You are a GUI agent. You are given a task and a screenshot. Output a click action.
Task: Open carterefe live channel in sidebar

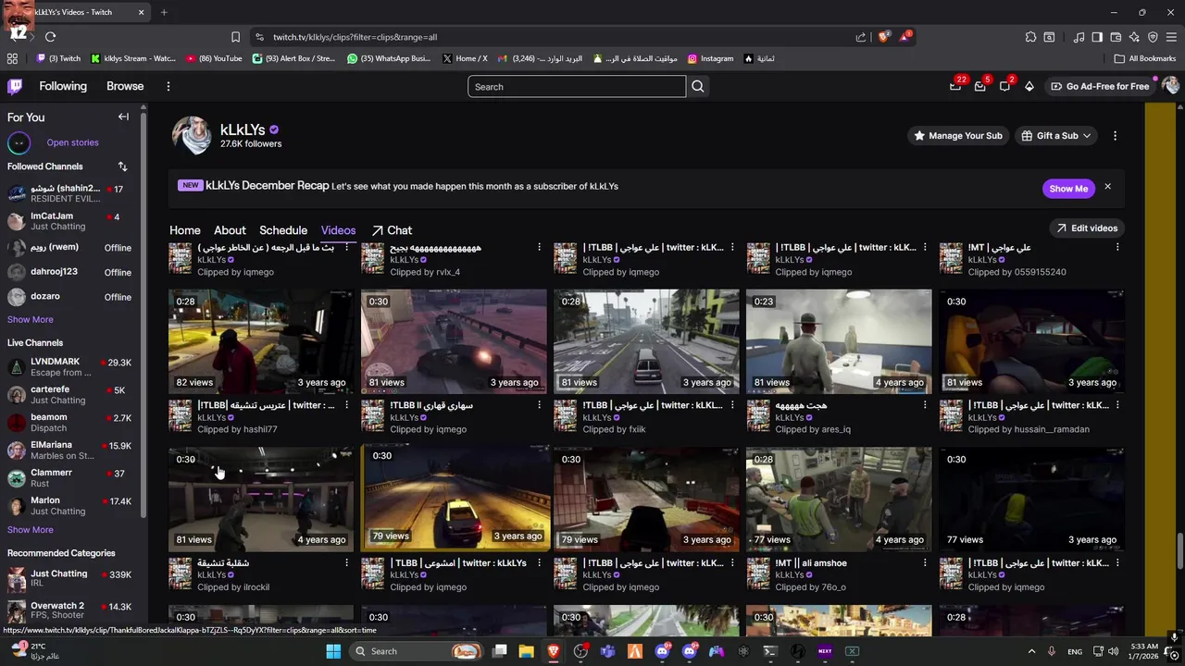click(x=70, y=394)
